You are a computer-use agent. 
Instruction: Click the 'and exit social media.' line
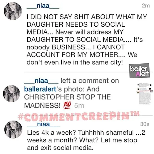[x=60, y=148]
